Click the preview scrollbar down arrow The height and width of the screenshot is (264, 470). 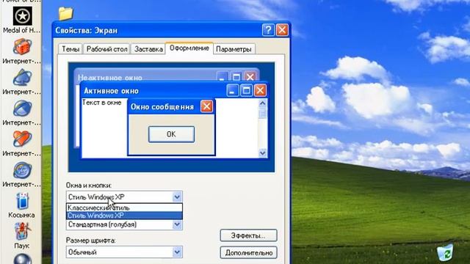[x=263, y=153]
